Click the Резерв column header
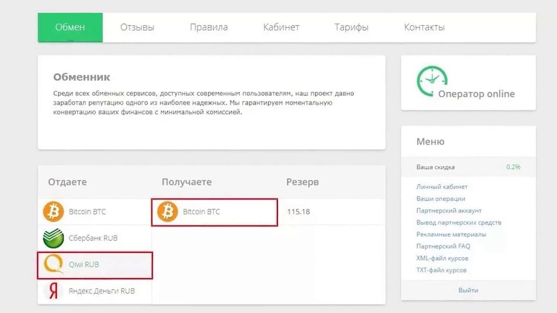Screen dimensions: 557x313 tap(302, 182)
